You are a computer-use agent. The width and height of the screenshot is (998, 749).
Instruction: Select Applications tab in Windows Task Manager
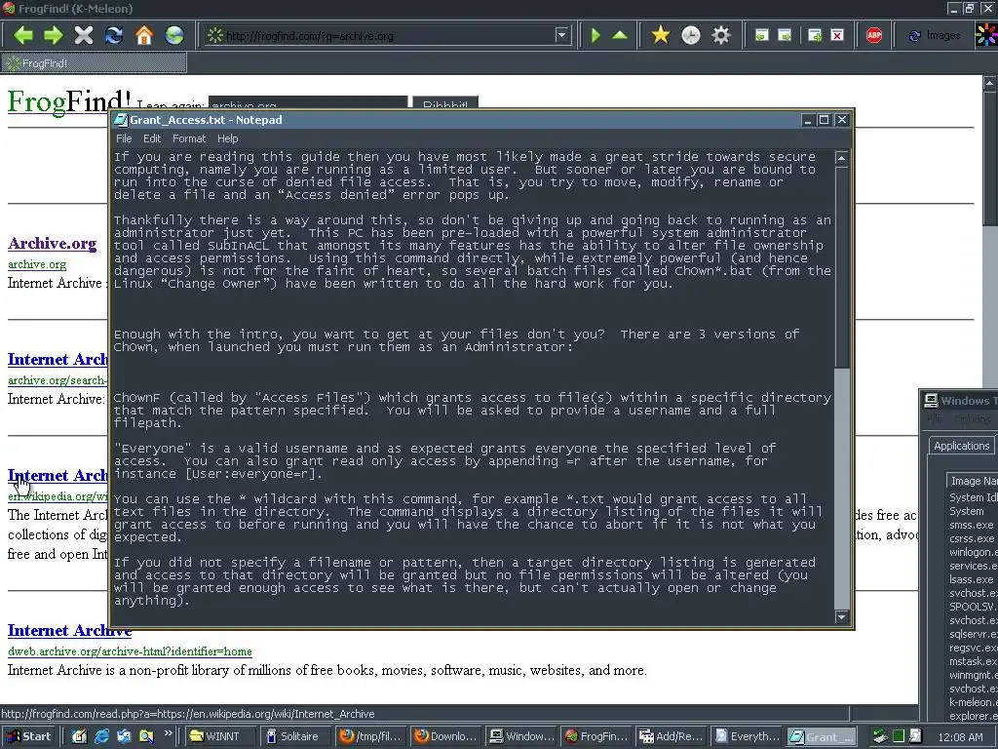961,446
